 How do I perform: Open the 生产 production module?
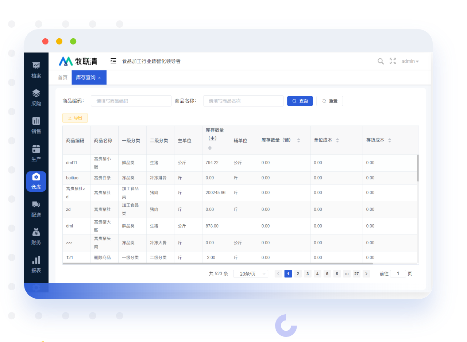[36, 153]
